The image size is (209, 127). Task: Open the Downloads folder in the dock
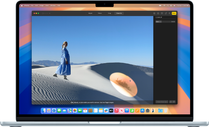click(160, 110)
